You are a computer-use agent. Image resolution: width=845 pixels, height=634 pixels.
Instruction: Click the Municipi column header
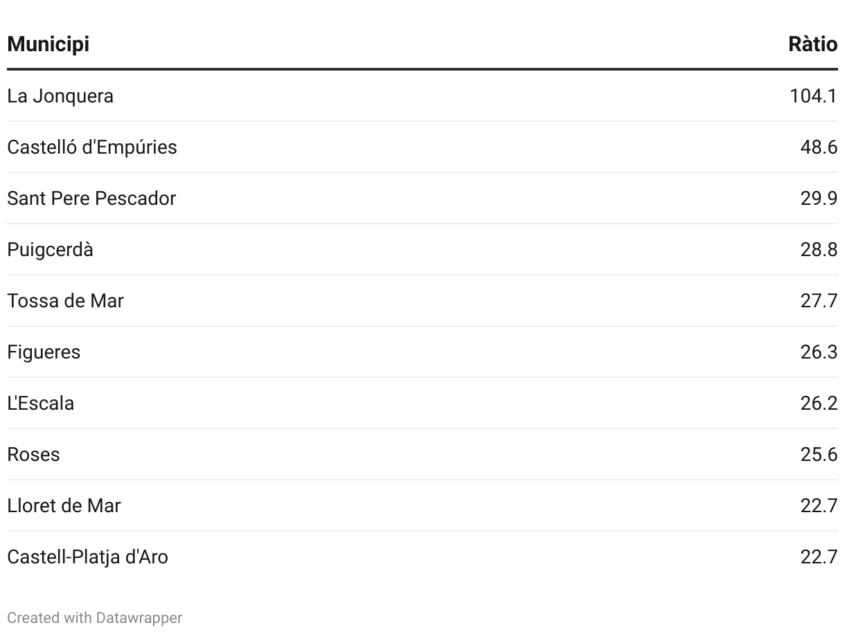[x=48, y=44]
